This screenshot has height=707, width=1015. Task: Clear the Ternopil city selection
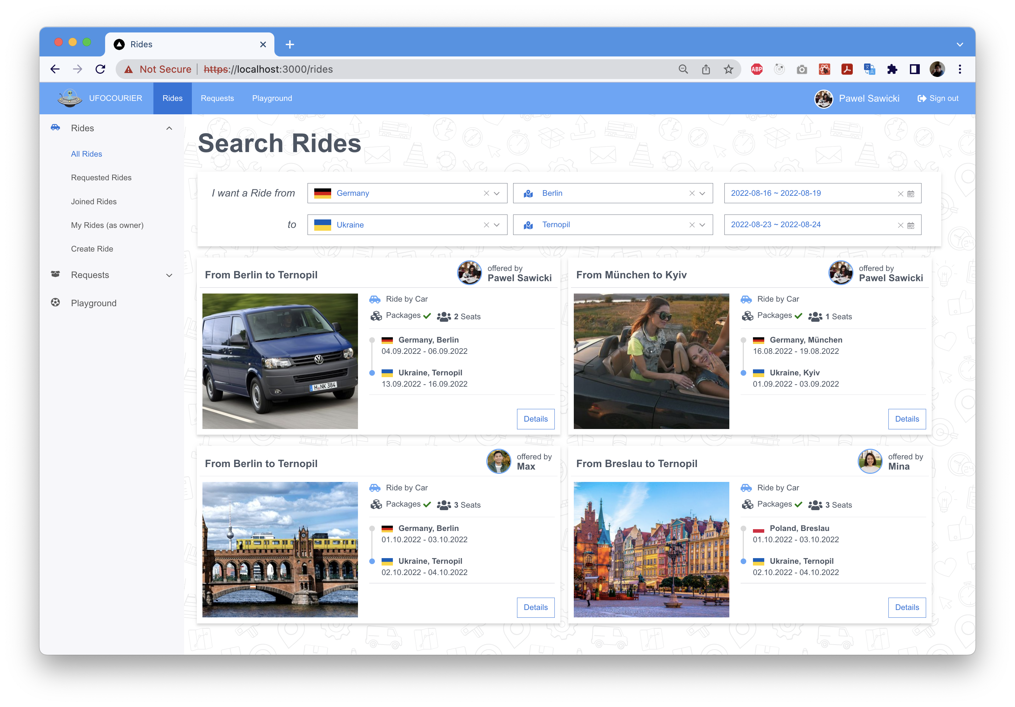coord(692,225)
